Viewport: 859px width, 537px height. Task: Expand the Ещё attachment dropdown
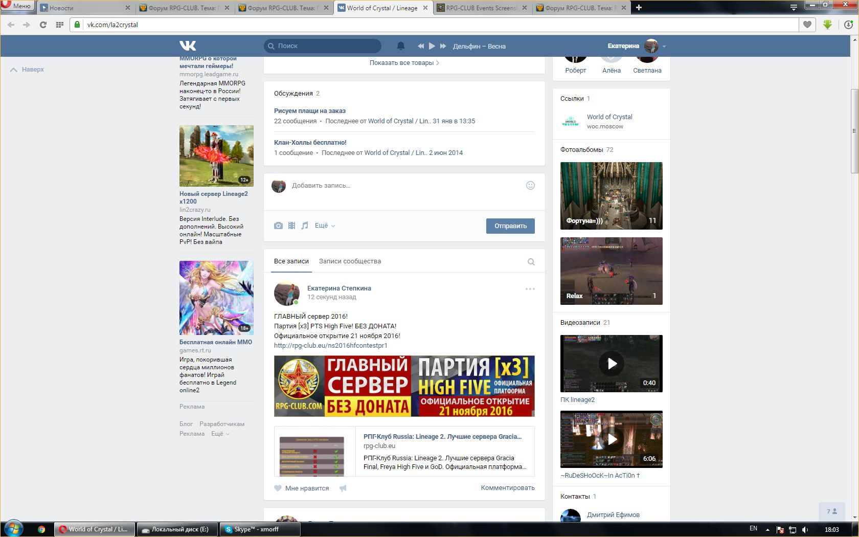point(325,226)
